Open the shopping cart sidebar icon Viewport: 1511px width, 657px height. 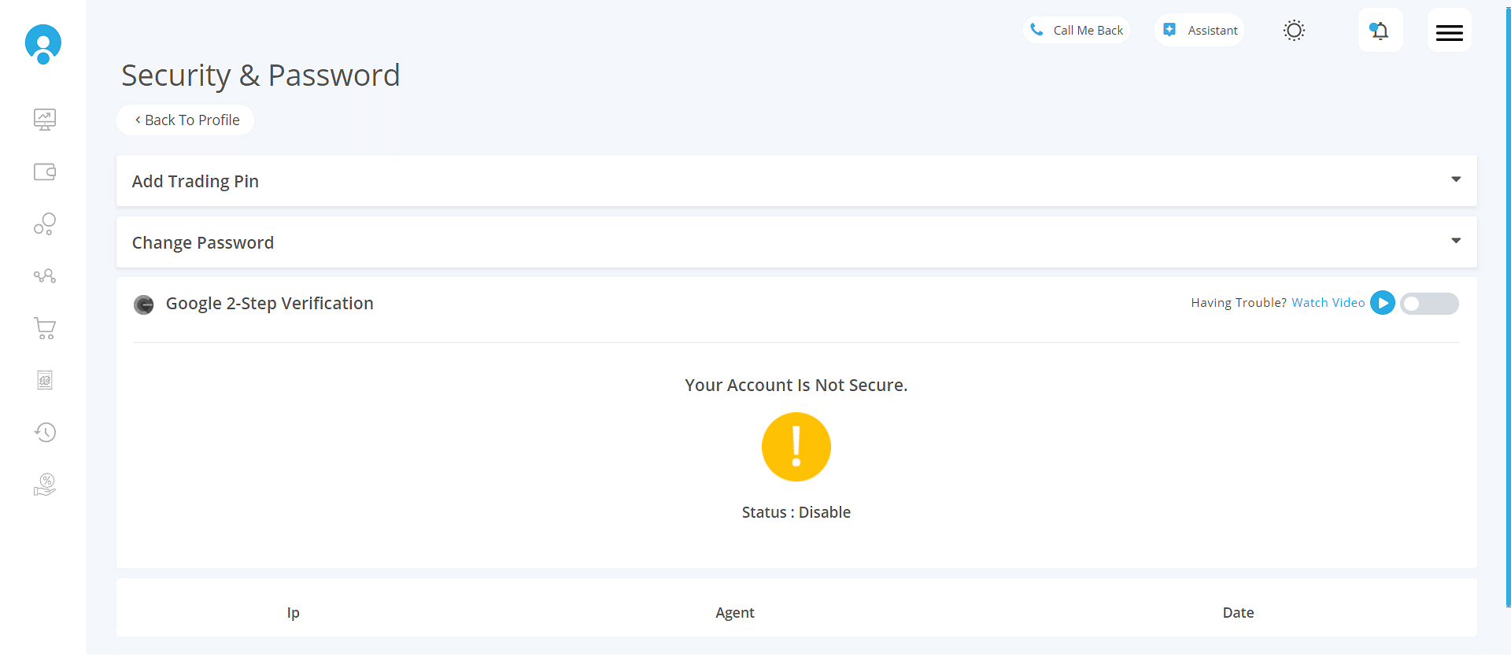coord(45,328)
